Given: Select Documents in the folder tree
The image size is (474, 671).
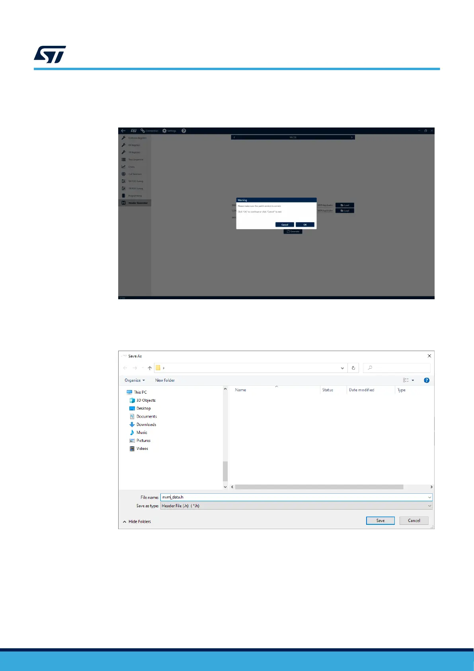Looking at the screenshot, I should point(143,416).
